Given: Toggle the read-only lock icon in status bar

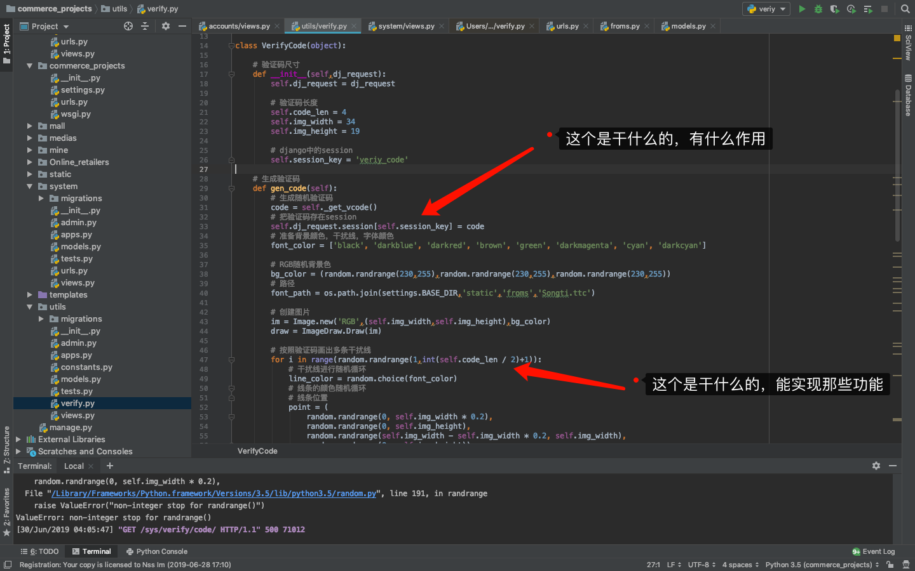Looking at the screenshot, I should coord(890,565).
